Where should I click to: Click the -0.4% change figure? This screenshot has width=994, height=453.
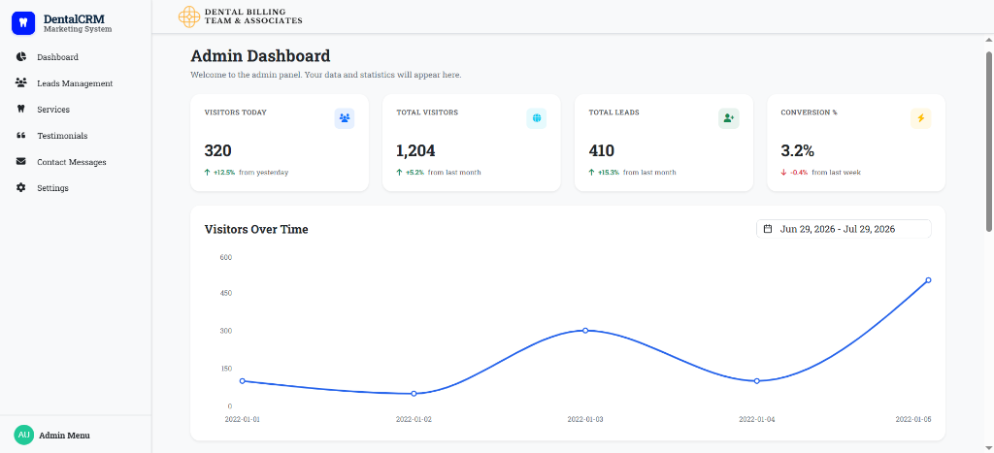tap(799, 173)
